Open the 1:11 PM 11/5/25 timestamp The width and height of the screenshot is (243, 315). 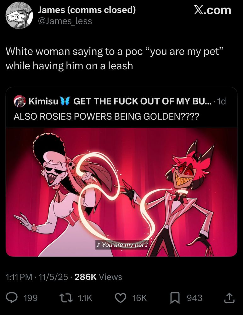pos(37,277)
